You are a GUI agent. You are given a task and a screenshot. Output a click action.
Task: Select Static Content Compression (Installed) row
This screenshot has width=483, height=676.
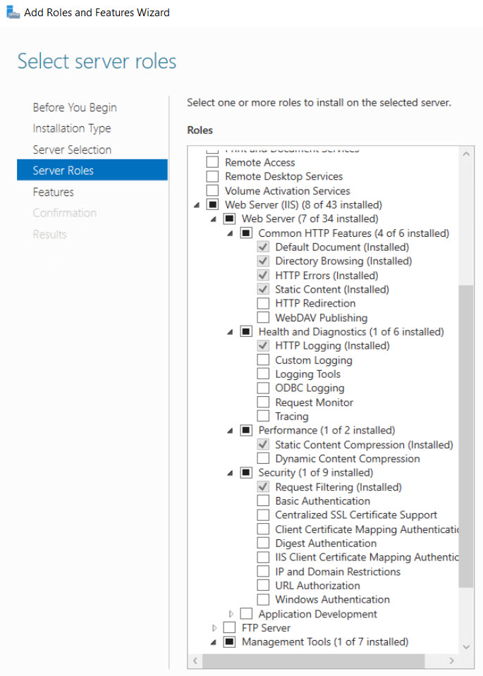[364, 445]
